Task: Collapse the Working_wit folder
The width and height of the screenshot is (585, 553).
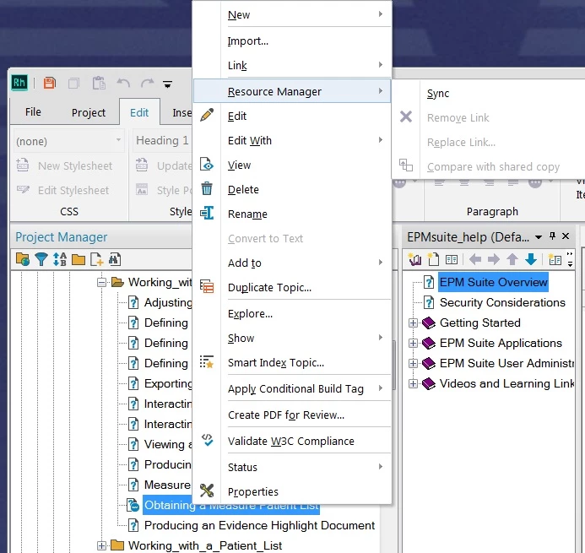Action: tap(101, 283)
